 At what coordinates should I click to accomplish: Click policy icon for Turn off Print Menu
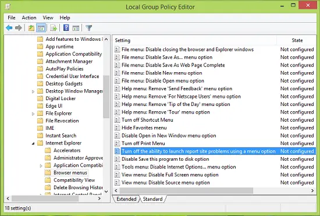click(117, 143)
